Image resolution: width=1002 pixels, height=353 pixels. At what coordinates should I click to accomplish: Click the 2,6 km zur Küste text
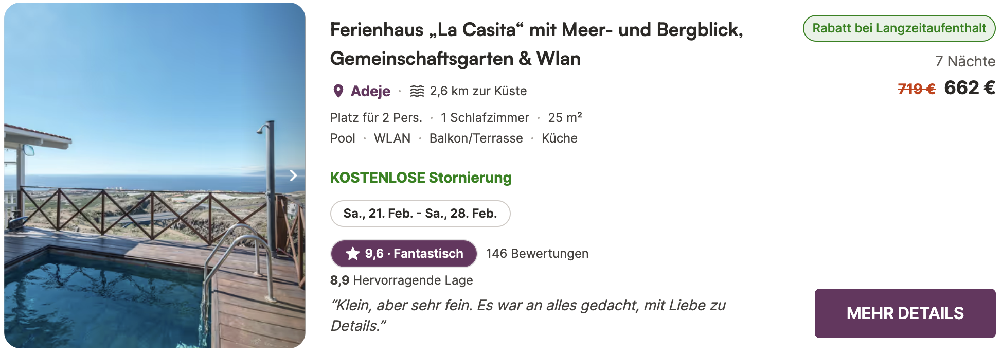(478, 91)
